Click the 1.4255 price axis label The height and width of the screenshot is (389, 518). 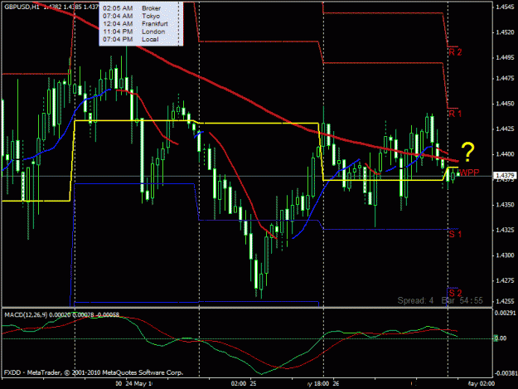click(505, 301)
